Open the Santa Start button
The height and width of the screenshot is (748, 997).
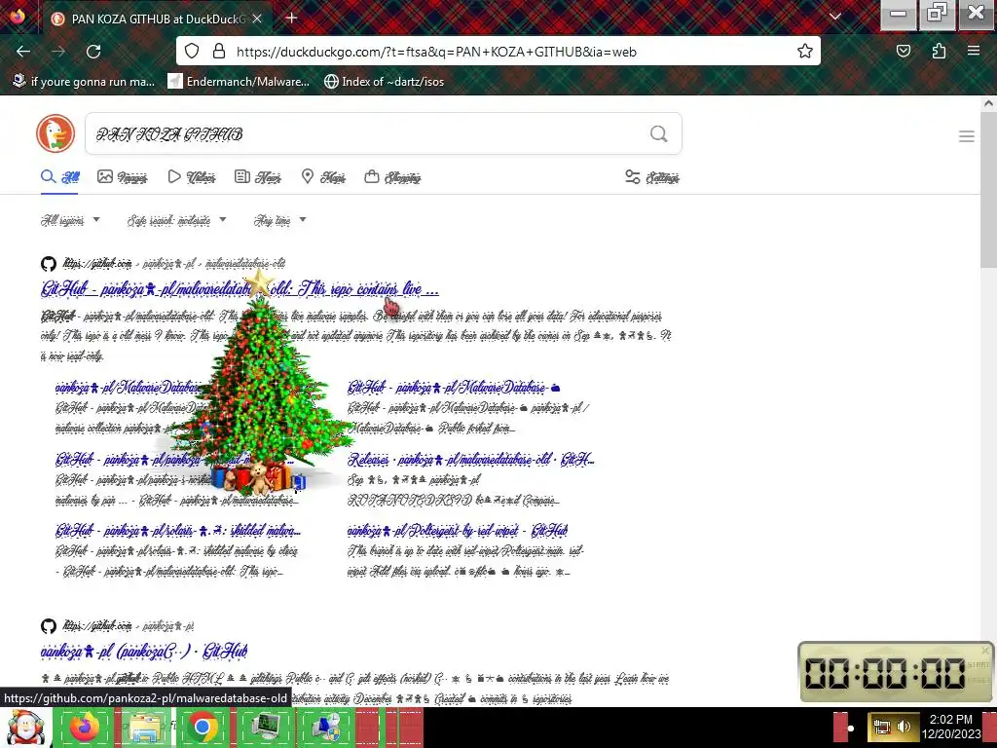pyautogui.click(x=24, y=728)
